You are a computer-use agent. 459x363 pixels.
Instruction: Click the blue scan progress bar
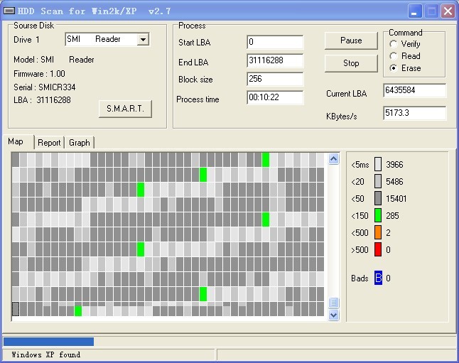coord(48,342)
